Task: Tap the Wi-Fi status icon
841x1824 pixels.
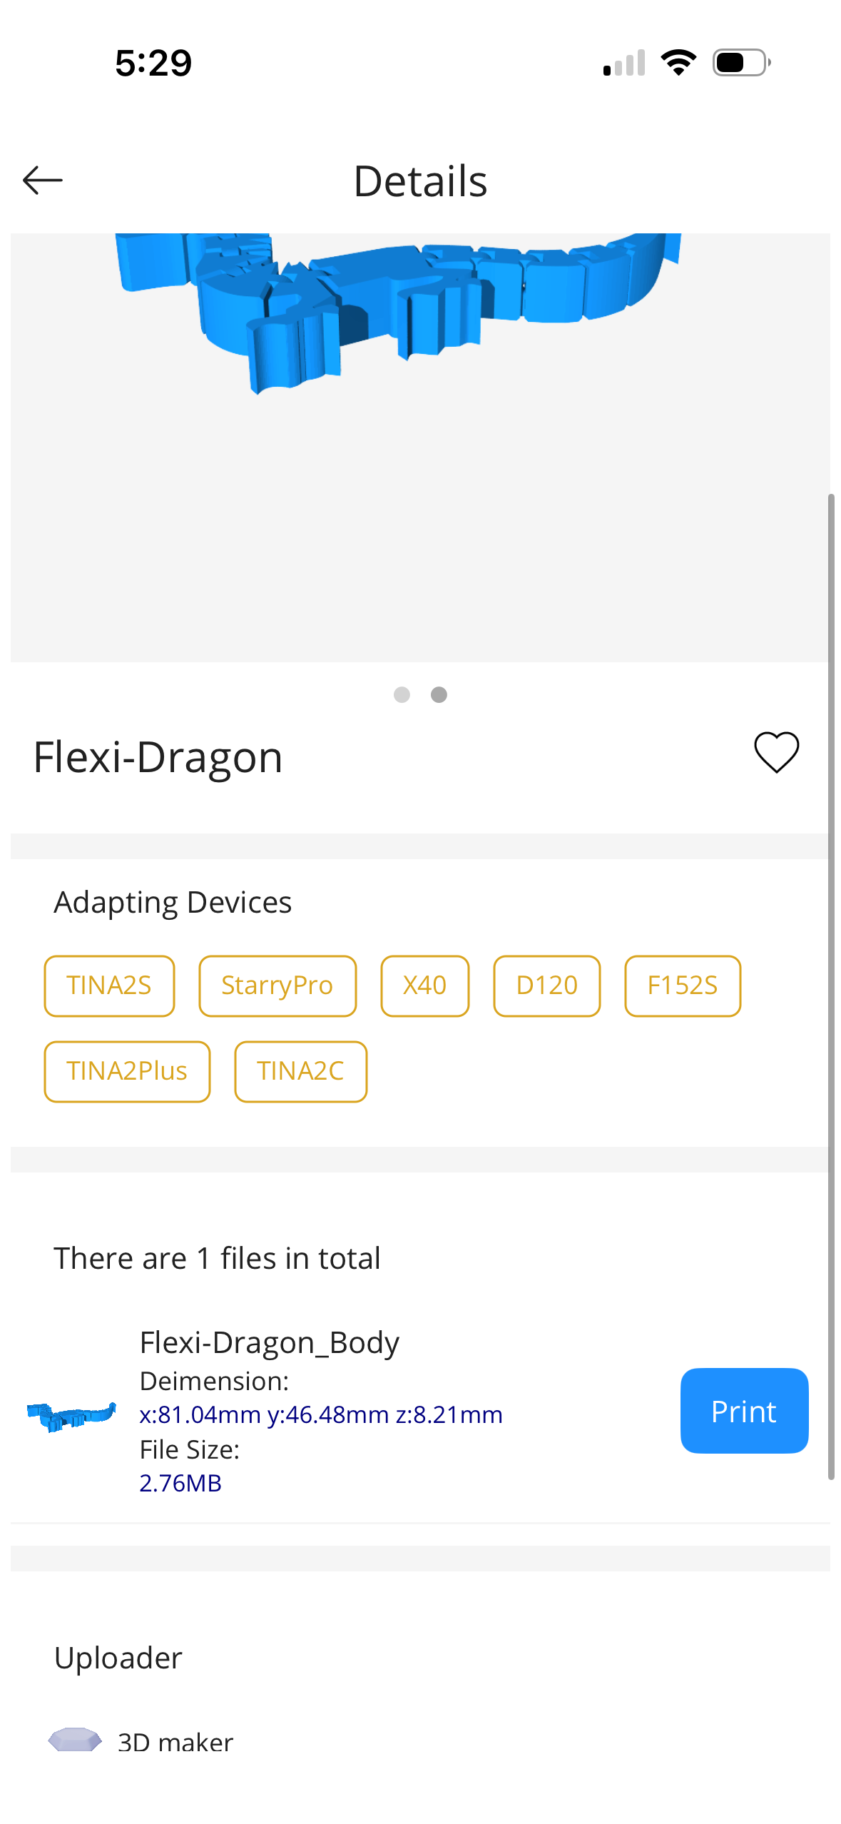Action: tap(678, 63)
